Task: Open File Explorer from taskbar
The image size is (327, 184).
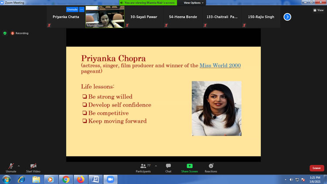Action: [x=36, y=179]
